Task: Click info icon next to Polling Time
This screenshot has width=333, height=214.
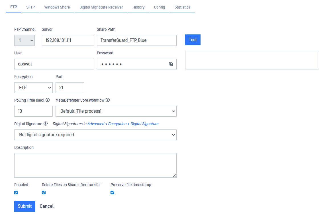Action: point(48,100)
